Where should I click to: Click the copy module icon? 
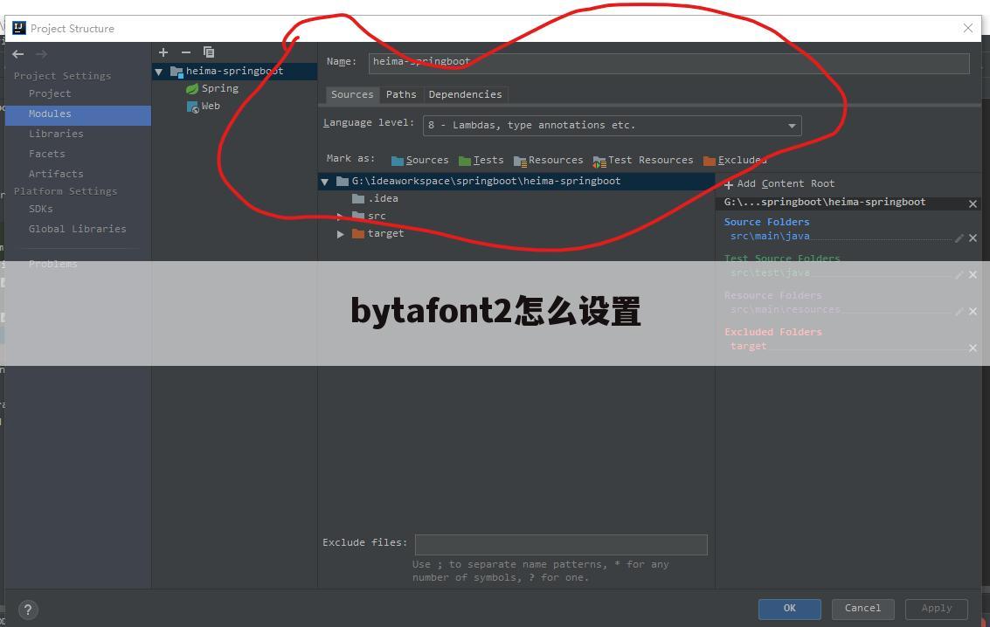[209, 52]
